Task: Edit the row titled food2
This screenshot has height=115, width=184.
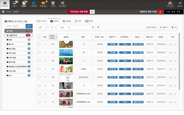Action: (170, 69)
